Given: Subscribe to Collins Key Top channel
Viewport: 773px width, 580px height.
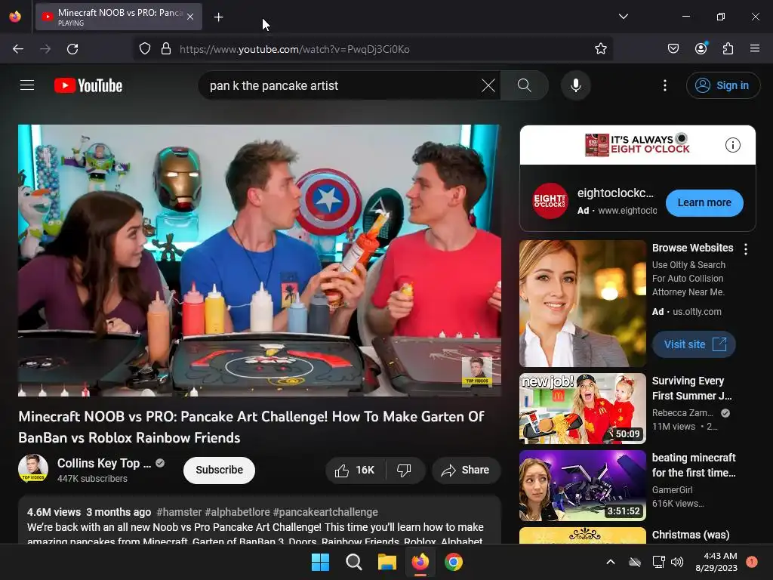Looking at the screenshot, I should click(219, 470).
